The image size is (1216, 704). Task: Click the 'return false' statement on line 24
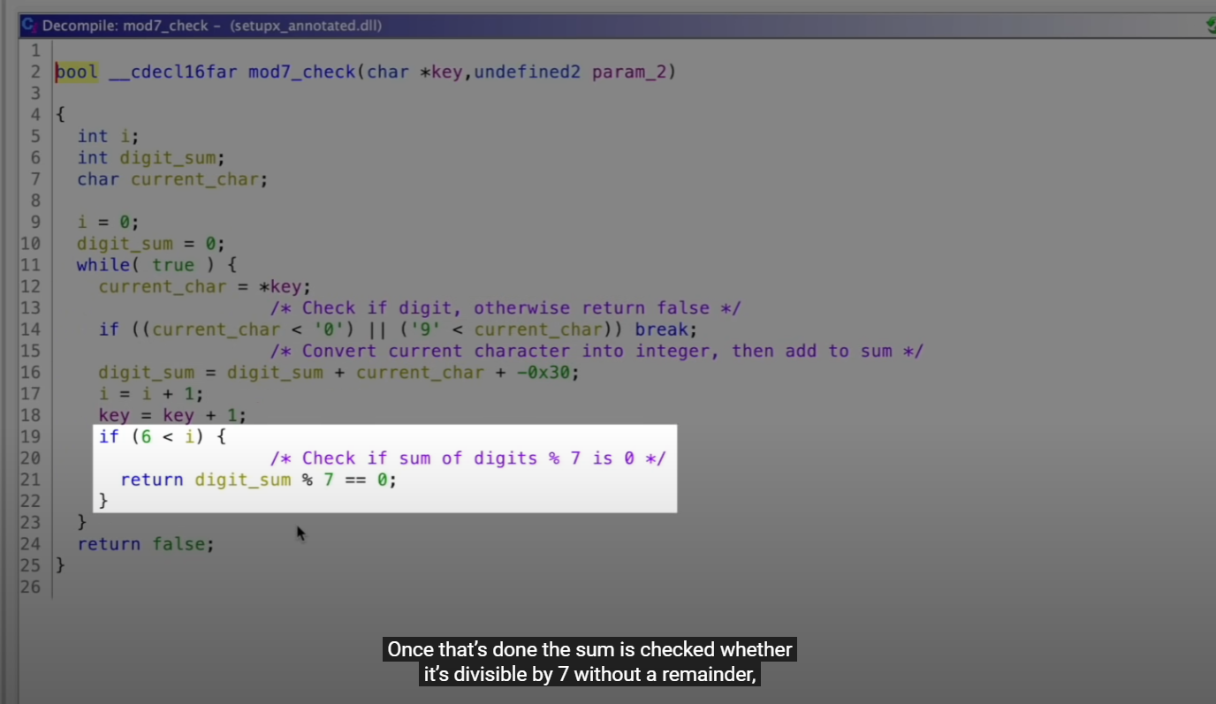145,544
